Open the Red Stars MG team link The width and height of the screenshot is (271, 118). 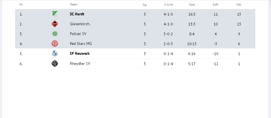click(x=81, y=44)
